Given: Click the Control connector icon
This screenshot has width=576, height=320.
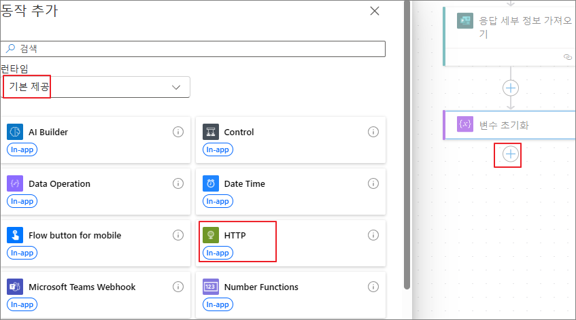Looking at the screenshot, I should point(211,132).
